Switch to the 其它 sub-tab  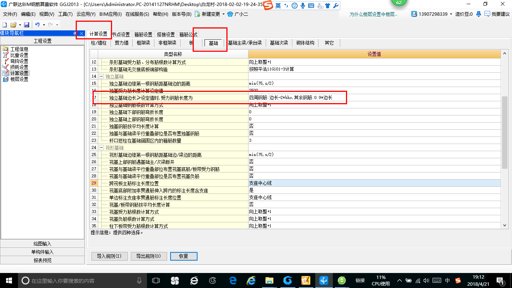(329, 43)
